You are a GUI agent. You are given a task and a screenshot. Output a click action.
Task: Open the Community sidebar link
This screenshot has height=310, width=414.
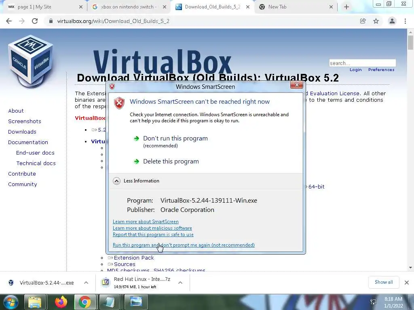pos(23,184)
